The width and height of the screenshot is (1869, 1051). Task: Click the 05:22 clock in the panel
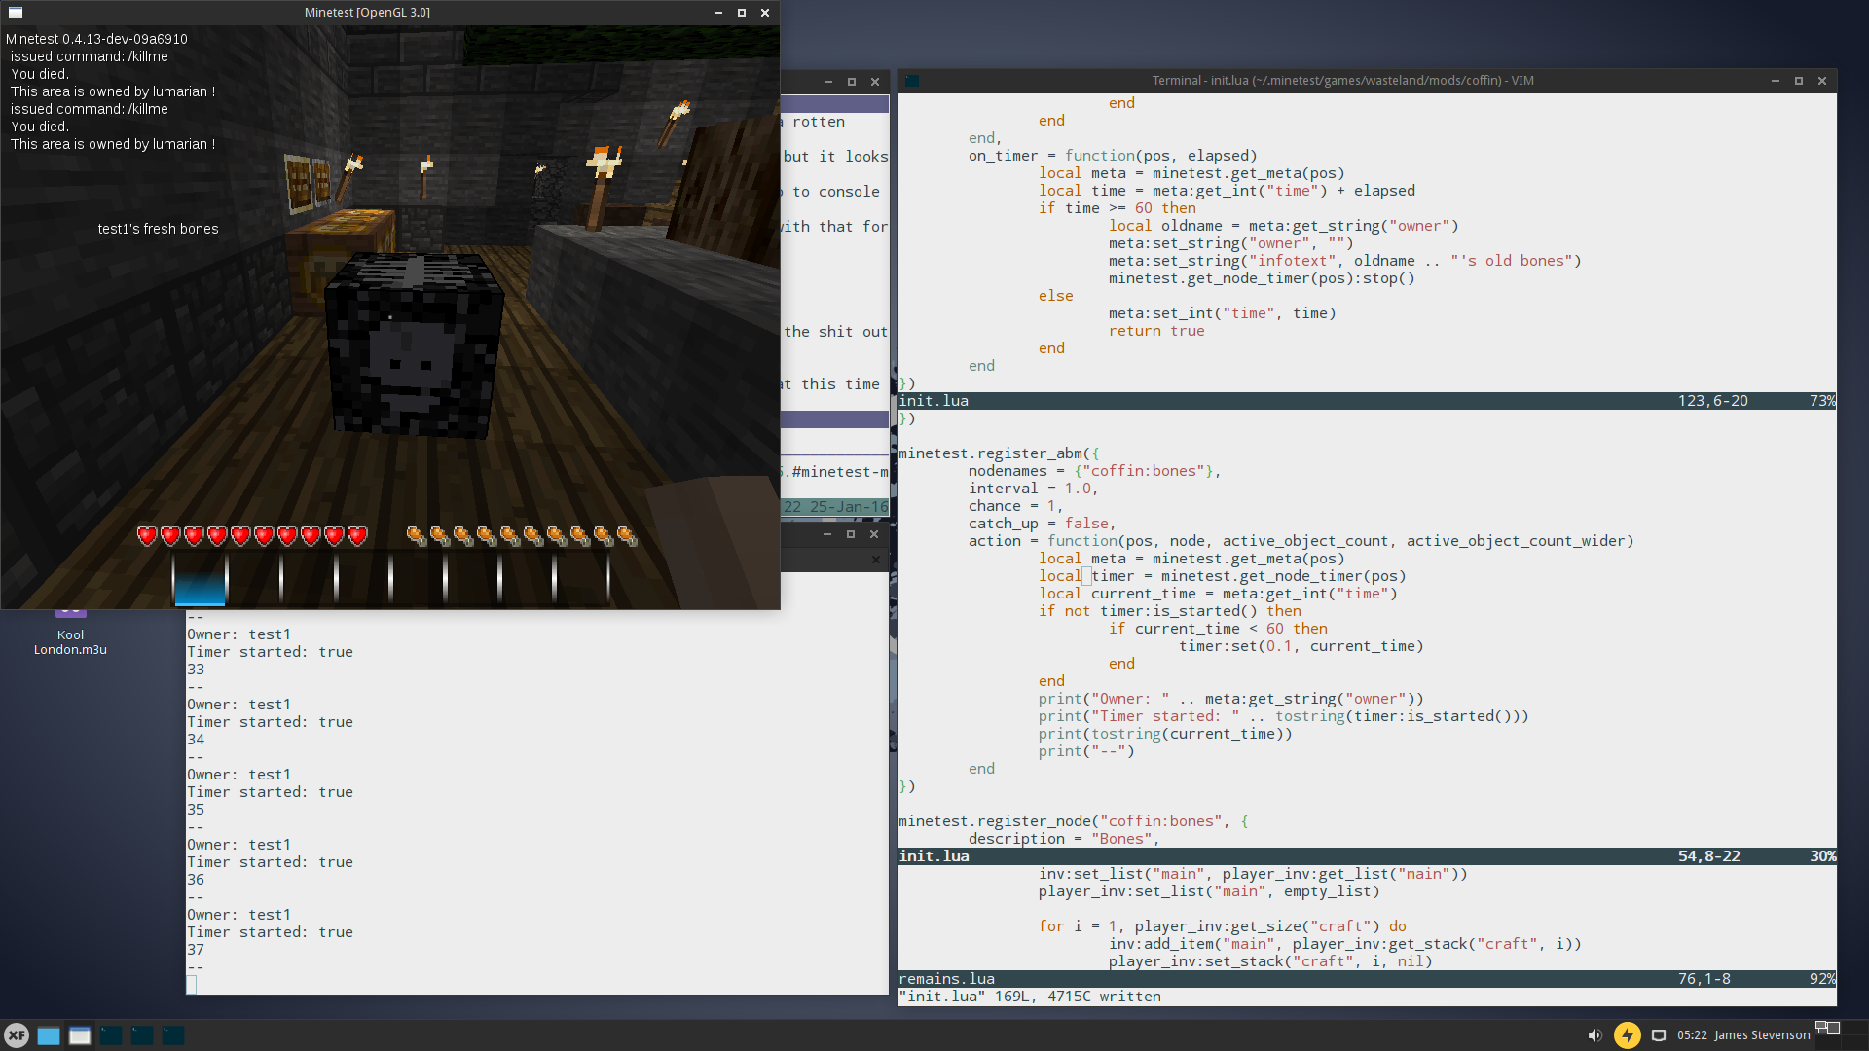point(1692,1035)
